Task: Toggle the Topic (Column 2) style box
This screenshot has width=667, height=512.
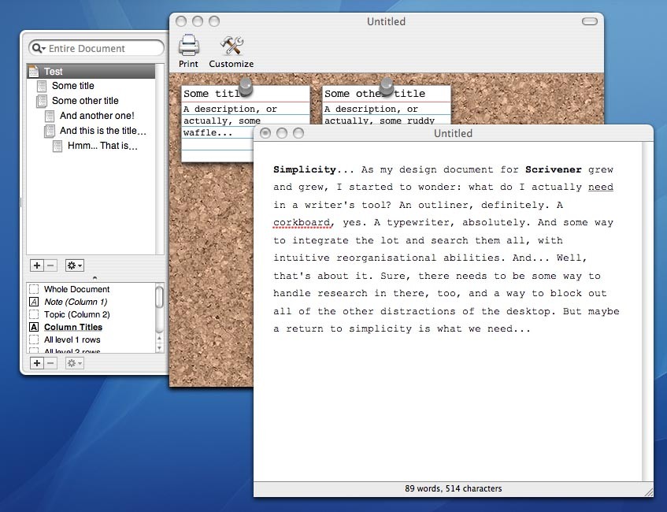Action: [x=34, y=314]
